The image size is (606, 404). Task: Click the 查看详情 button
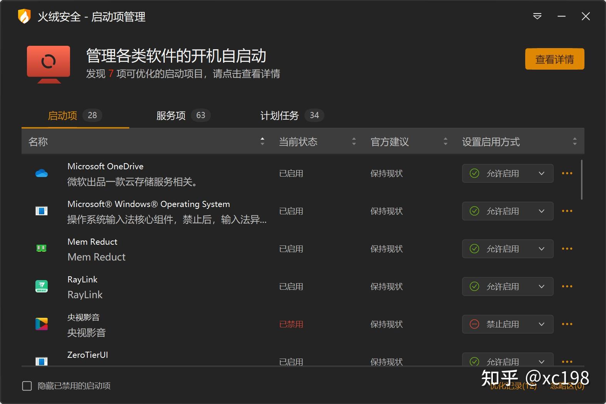pos(554,59)
